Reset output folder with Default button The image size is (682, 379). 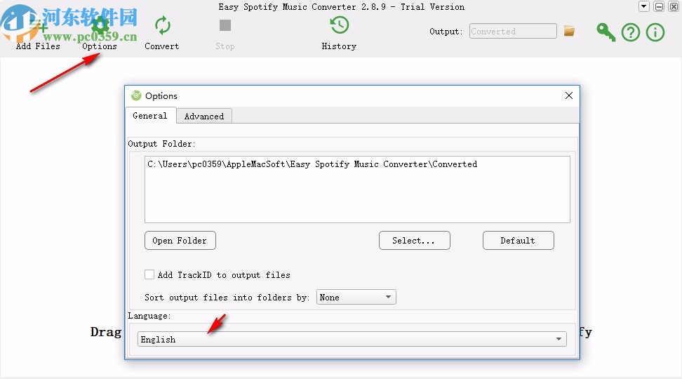pos(519,240)
